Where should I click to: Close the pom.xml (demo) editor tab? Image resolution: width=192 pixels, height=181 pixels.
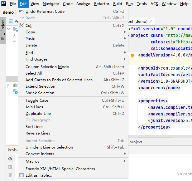[151, 21]
